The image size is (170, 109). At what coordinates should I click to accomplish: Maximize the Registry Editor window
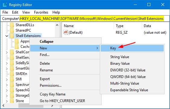(x=149, y=5)
